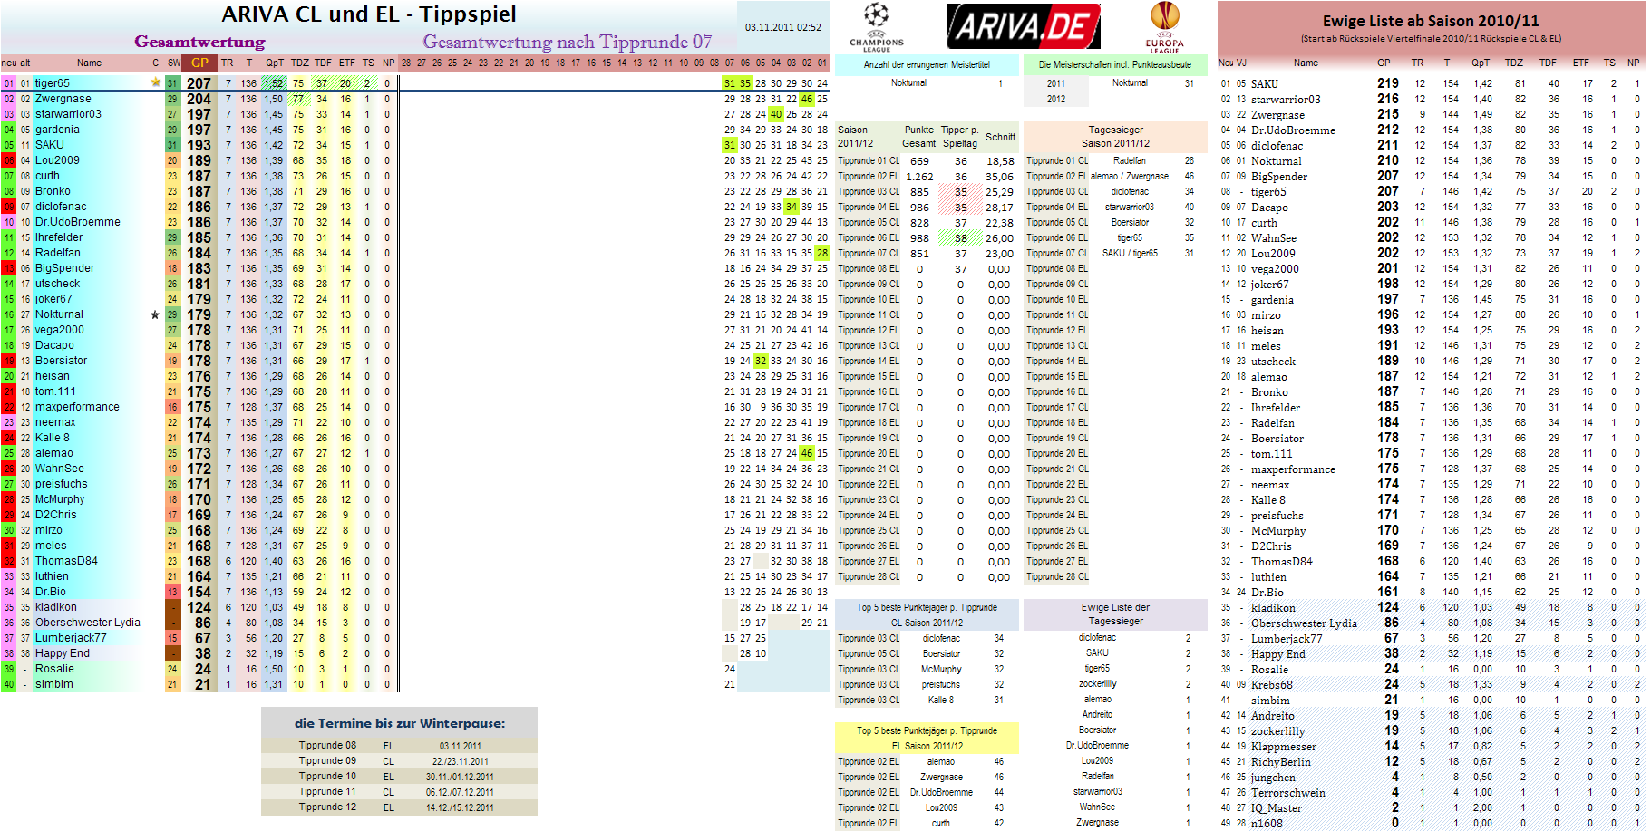Click Tagessieger entry 'SAKU / tiger65'
Viewport: 1651px width, 831px height.
(1129, 253)
